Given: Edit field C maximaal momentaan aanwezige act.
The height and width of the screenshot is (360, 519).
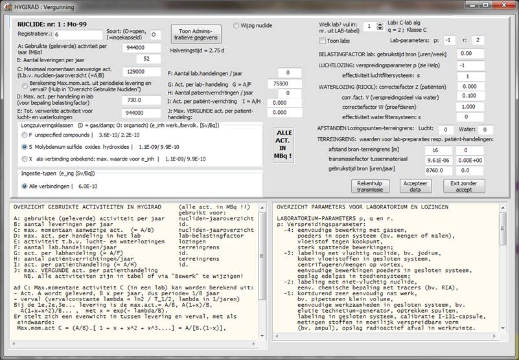Looking at the screenshot, I should coord(142,71).
